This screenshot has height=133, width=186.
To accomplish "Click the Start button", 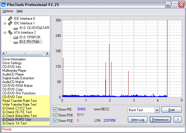I will point(171,110).
